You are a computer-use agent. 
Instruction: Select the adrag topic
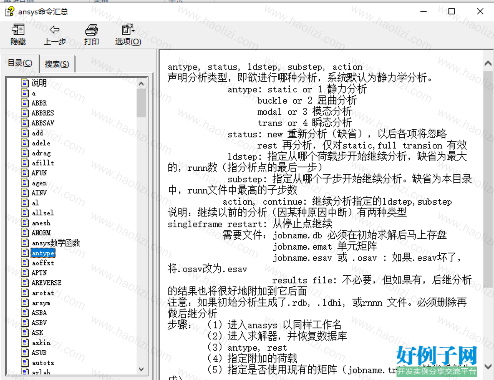tap(41, 153)
